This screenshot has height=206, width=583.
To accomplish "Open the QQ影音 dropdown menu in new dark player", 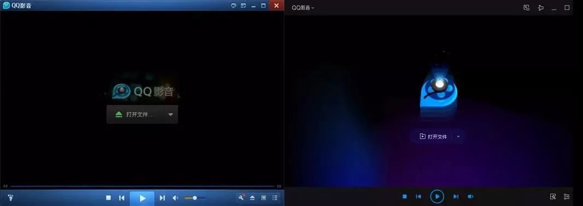I will coord(302,8).
